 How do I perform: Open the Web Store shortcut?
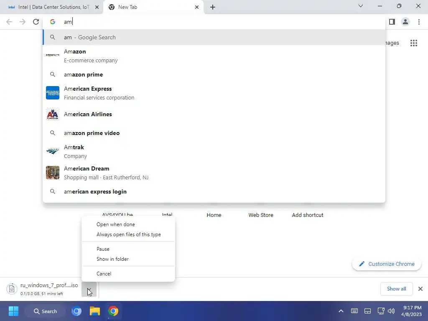[261, 215]
